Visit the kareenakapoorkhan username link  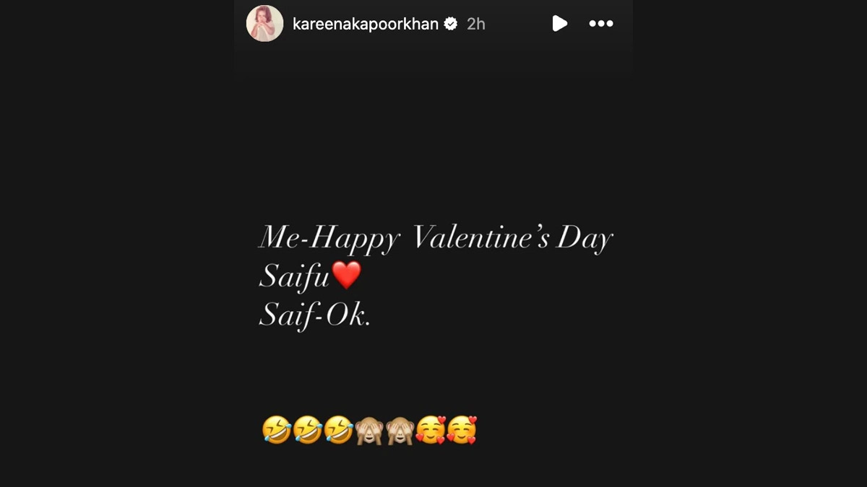pos(366,24)
